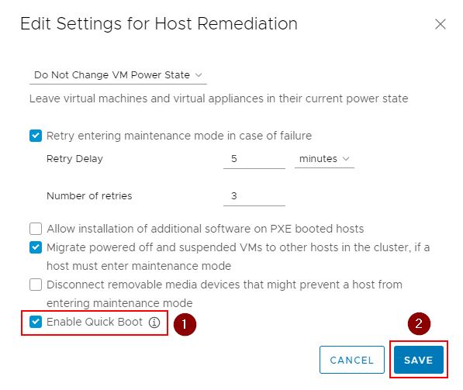Click the Quick Boot info icon
Viewport: 463px width, 390px height.
point(154,323)
